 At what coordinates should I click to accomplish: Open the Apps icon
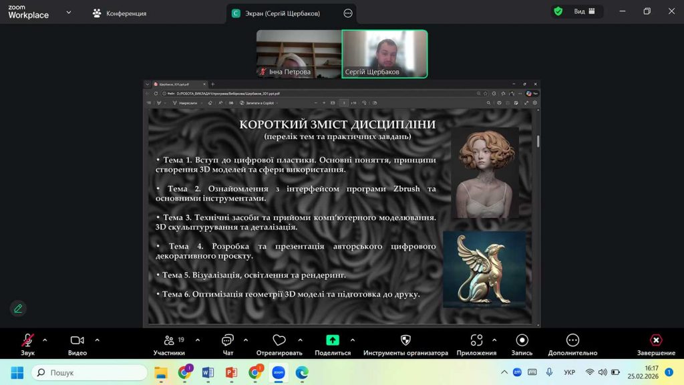point(476,340)
